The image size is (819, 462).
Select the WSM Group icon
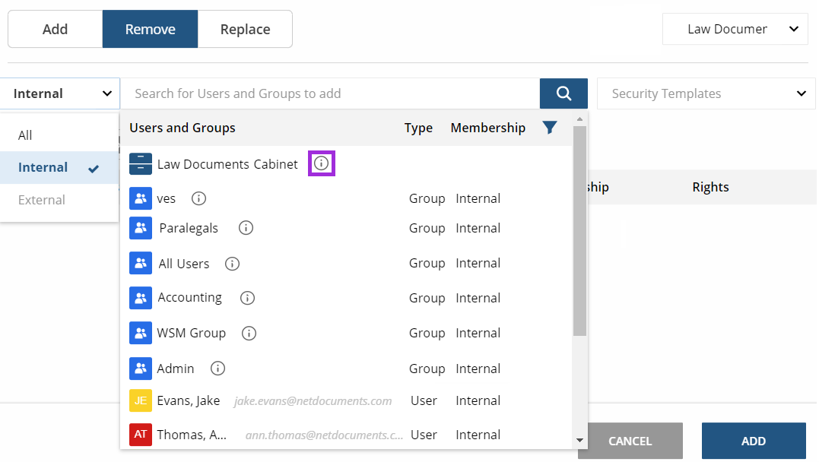(x=141, y=333)
